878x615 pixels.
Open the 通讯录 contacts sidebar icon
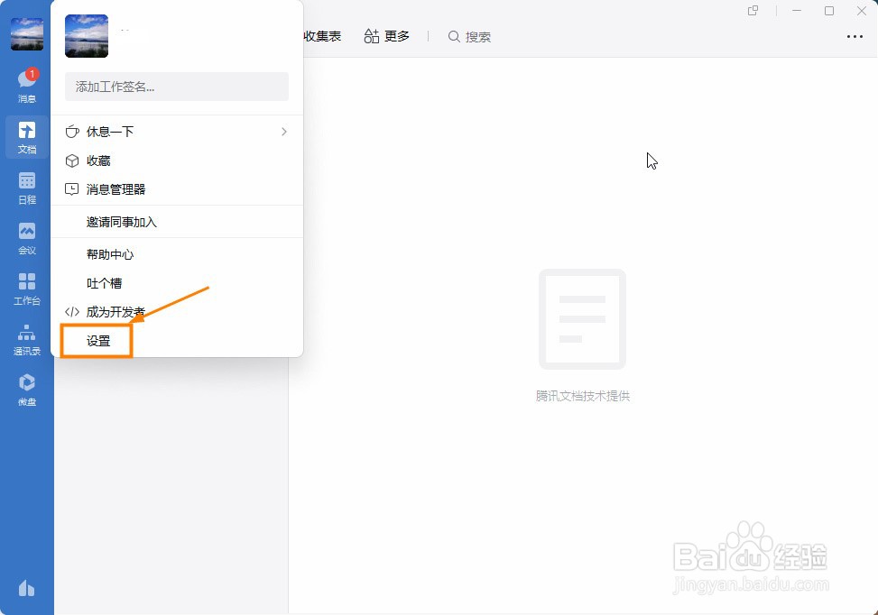[27, 339]
